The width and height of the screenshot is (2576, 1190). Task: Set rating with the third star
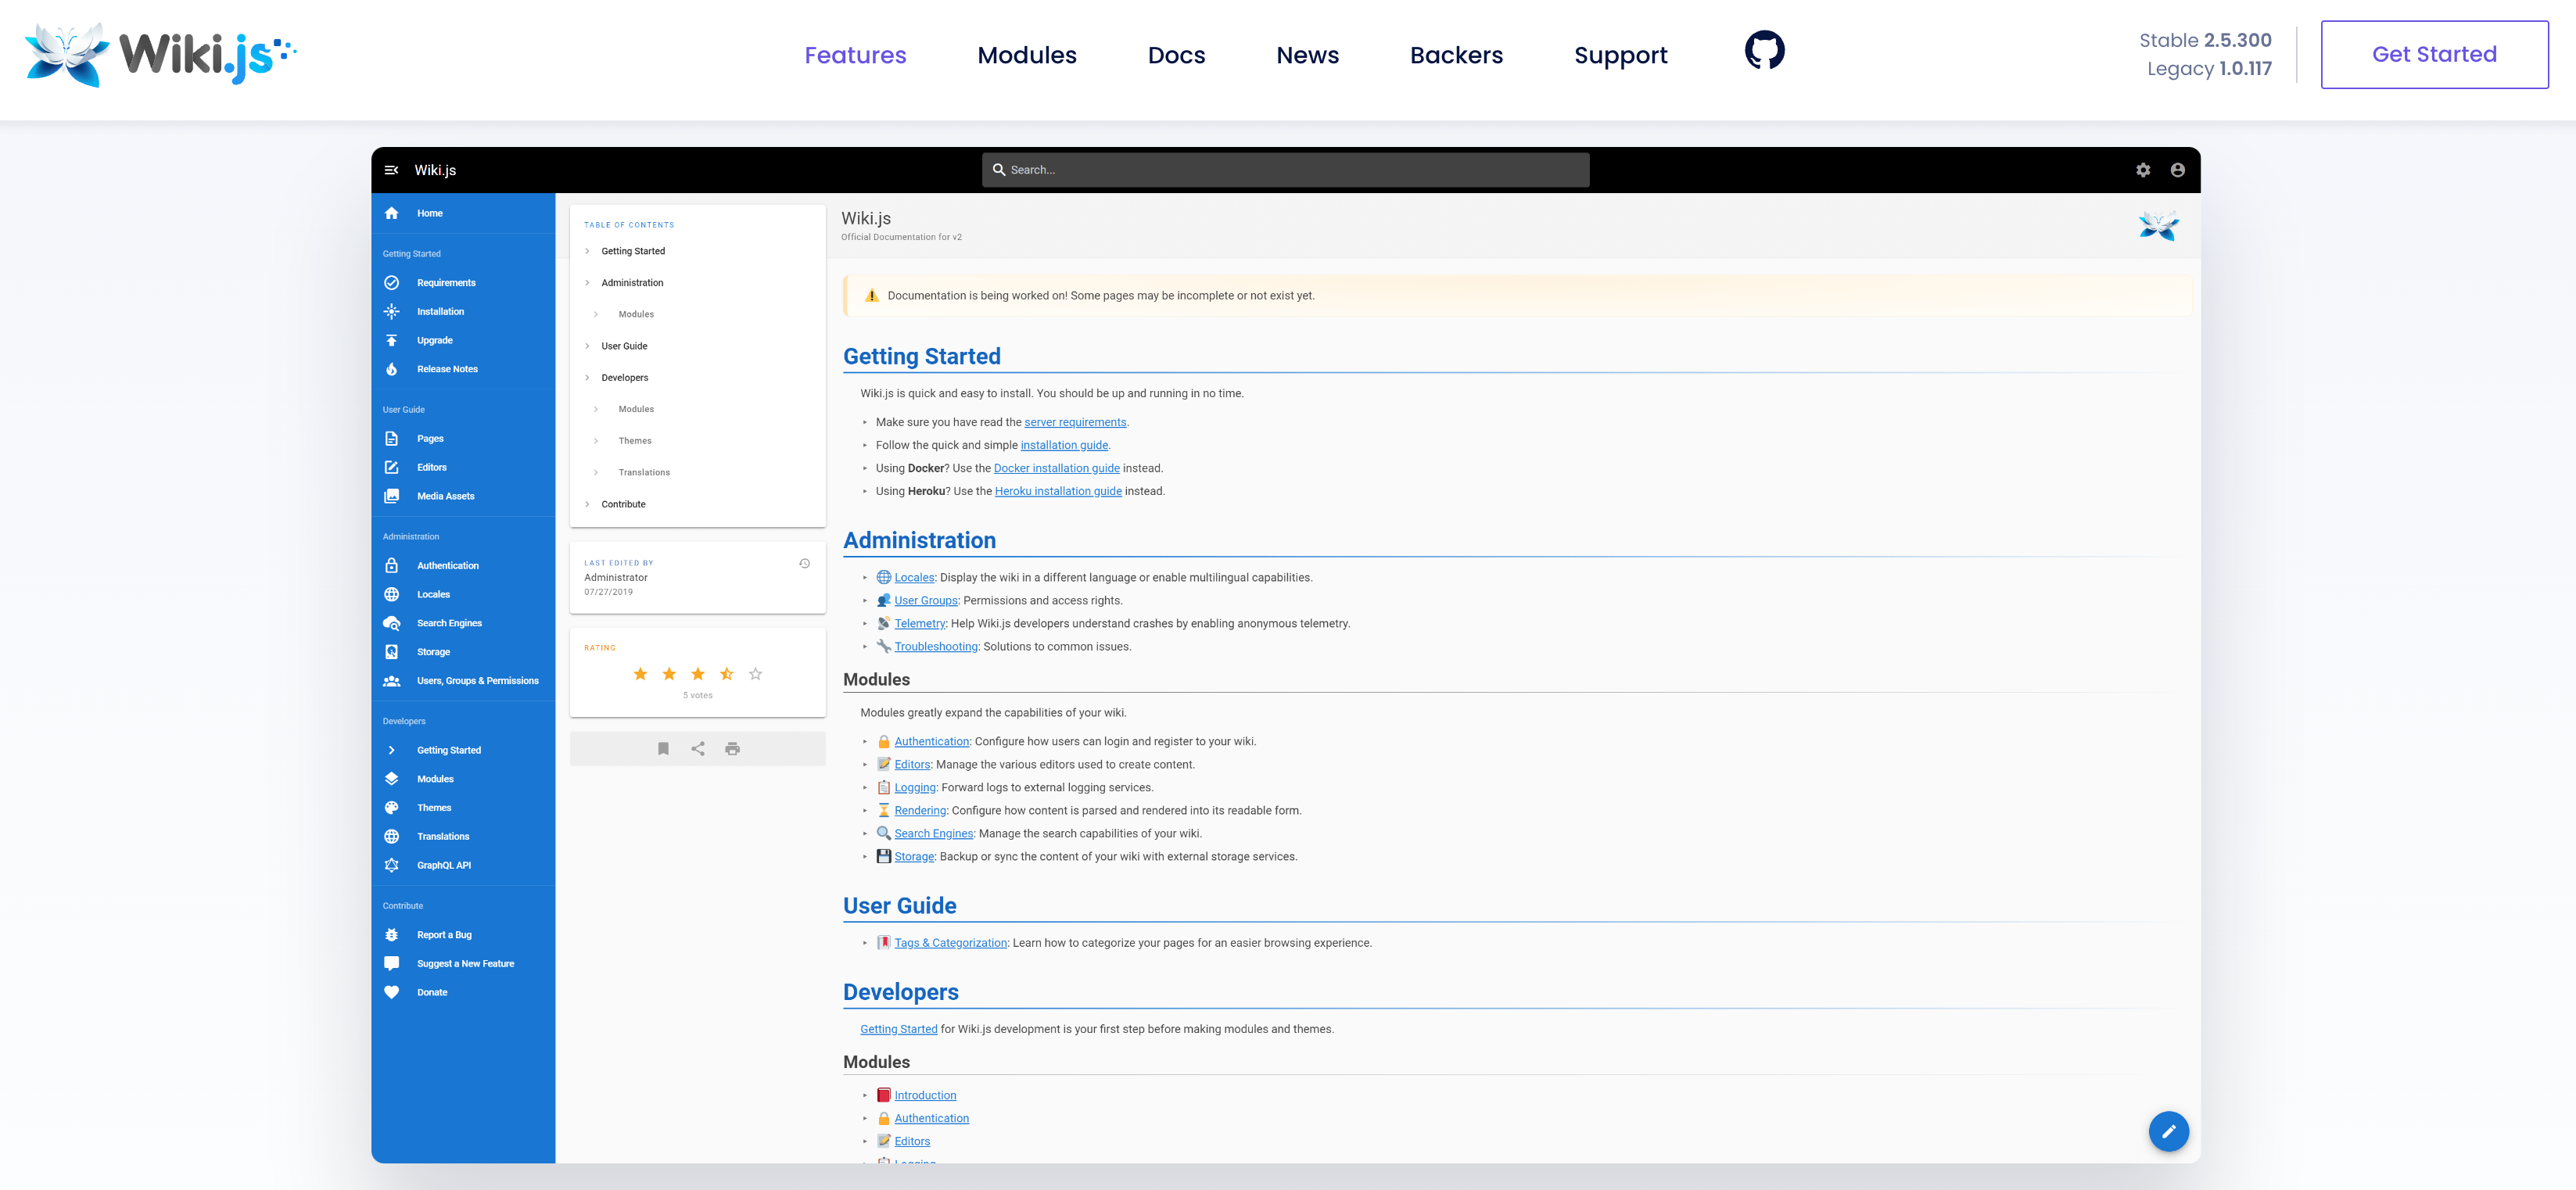click(698, 675)
